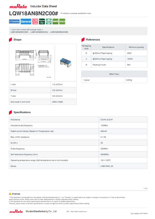This screenshot has height=219, width=155.
Task: Click the blue inductor product photo
Action: tap(66, 63)
